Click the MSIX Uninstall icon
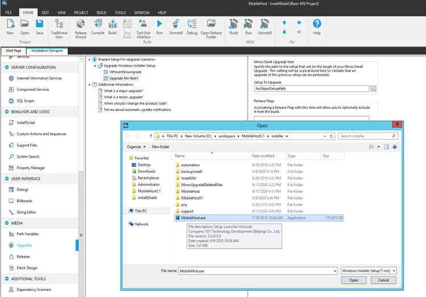 [x=264, y=24]
